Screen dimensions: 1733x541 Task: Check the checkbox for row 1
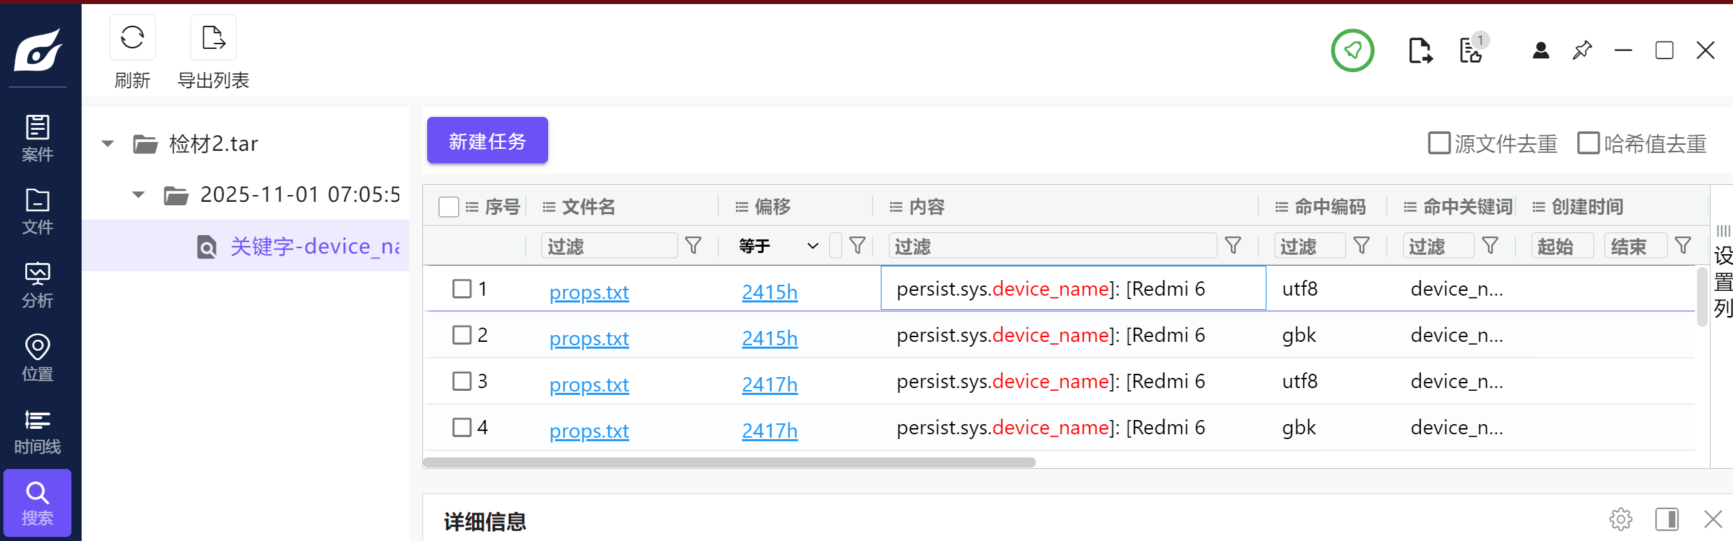point(462,289)
